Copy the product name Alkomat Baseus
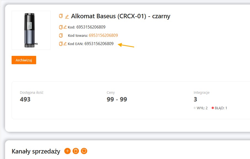Viewport: 250px width, 159px height. (61, 16)
